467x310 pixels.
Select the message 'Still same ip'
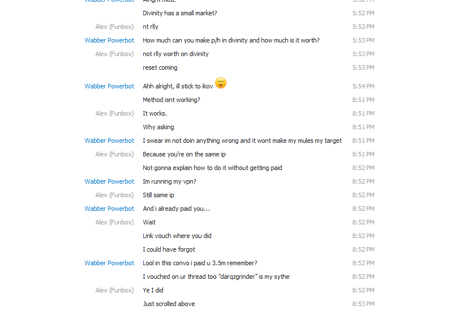tap(158, 196)
